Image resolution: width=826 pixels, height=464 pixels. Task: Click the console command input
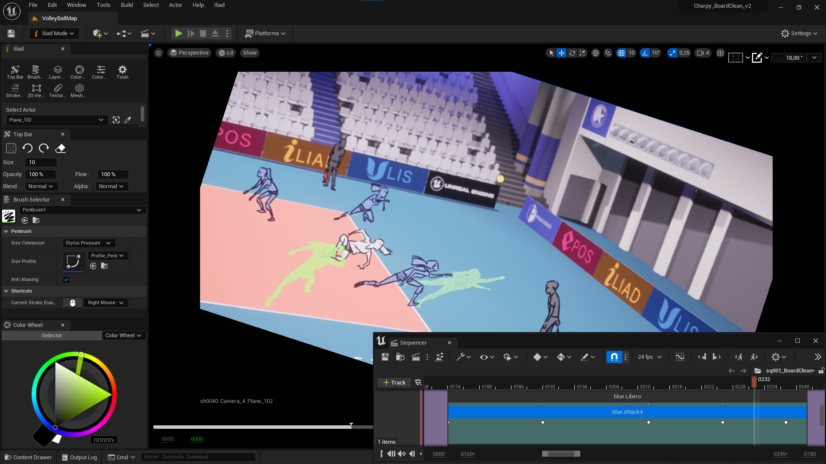click(x=198, y=457)
